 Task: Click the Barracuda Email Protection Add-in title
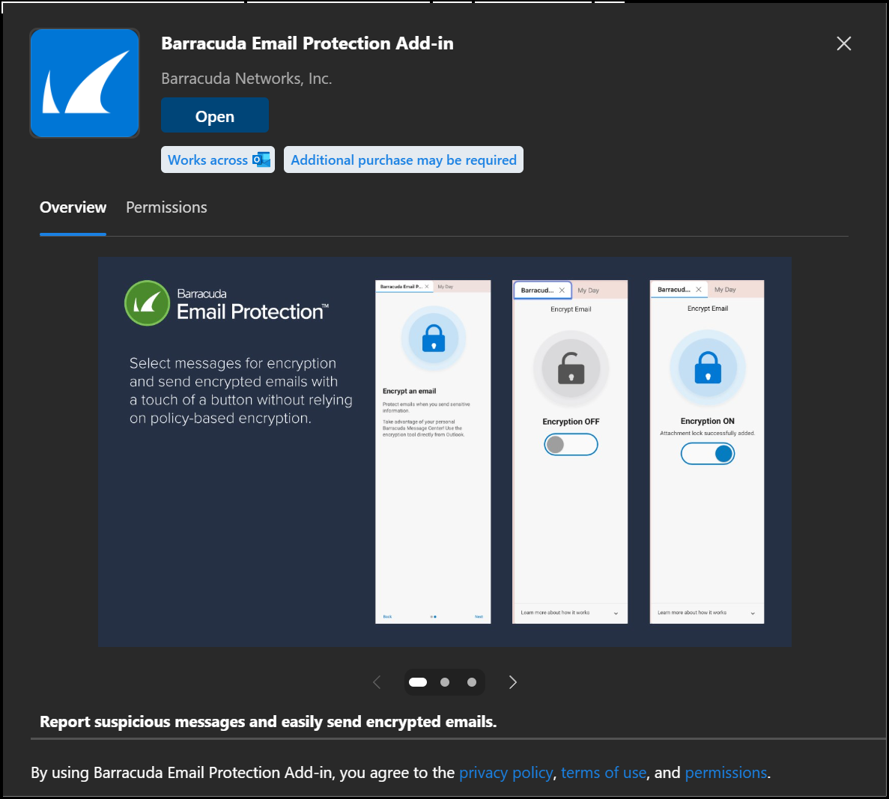point(307,43)
